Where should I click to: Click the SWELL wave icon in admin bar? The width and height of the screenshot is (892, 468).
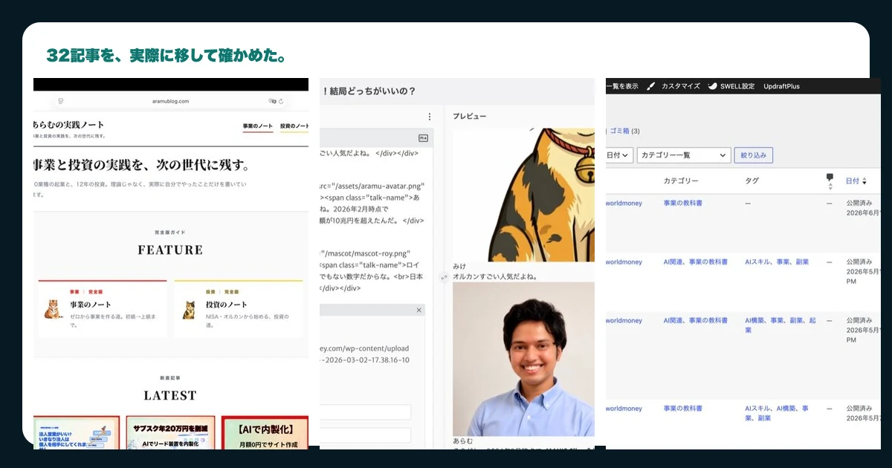pos(712,86)
